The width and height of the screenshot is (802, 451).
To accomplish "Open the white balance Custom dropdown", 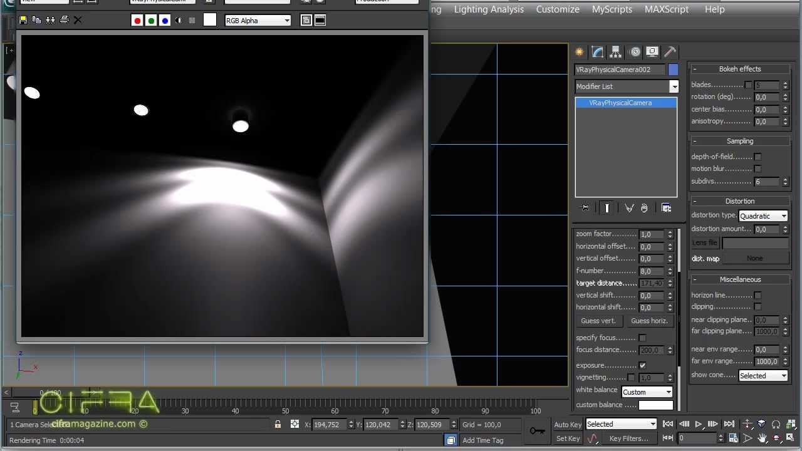I will (x=647, y=392).
